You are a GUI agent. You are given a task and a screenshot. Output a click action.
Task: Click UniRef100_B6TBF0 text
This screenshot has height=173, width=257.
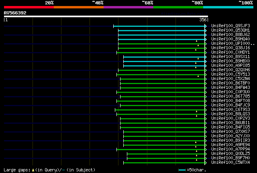[230, 83]
